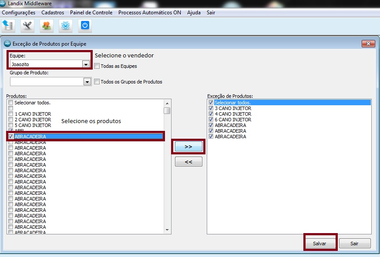The image size is (380, 257).
Task: Open the Painel de Controle menu
Action: (91, 13)
